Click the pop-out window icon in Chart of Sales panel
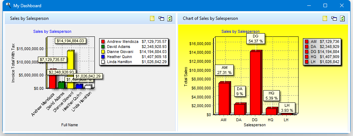The width and height of the screenshot is (353, 136). click(334, 18)
